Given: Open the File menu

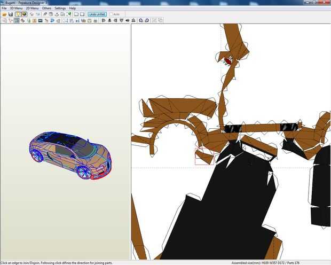Looking at the screenshot, I should coord(4,8).
